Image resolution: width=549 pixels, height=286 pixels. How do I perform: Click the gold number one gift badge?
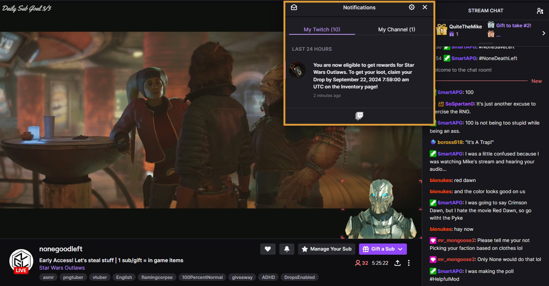click(x=442, y=30)
